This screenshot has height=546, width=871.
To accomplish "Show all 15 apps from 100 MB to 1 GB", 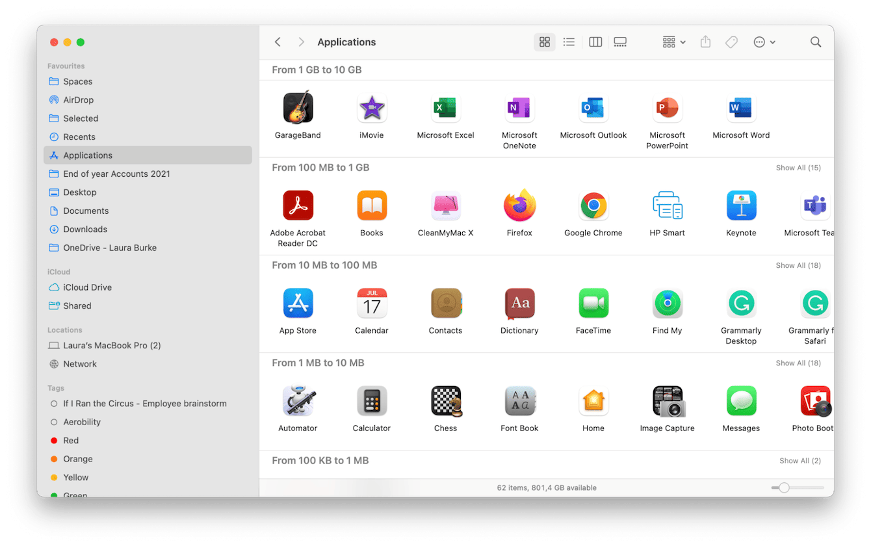I will click(798, 168).
